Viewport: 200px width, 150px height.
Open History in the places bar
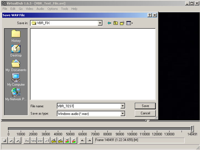click(x=16, y=36)
